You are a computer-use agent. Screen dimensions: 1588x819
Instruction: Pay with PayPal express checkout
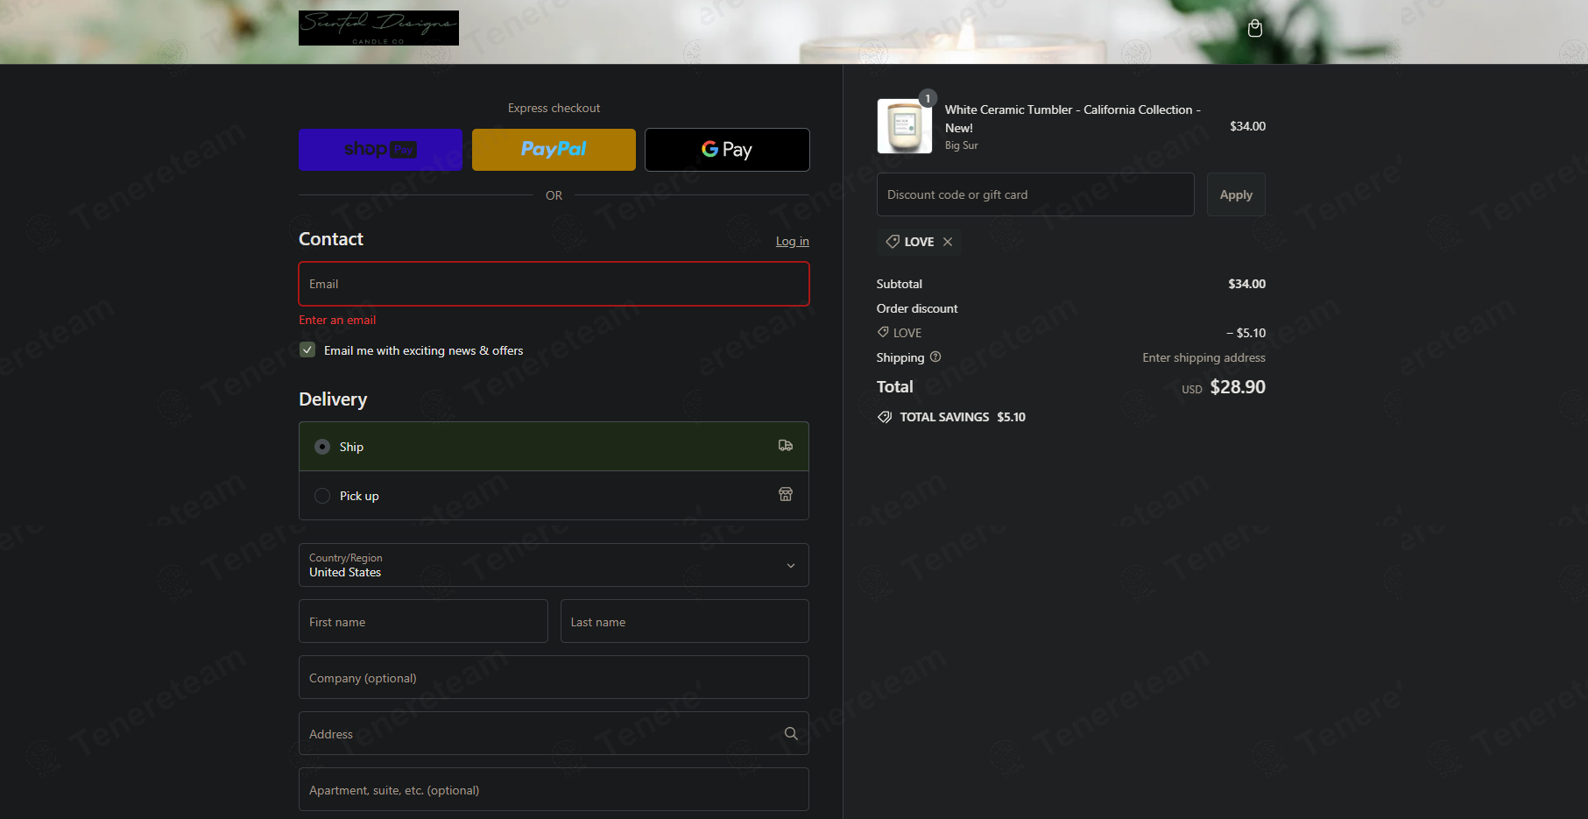click(554, 150)
